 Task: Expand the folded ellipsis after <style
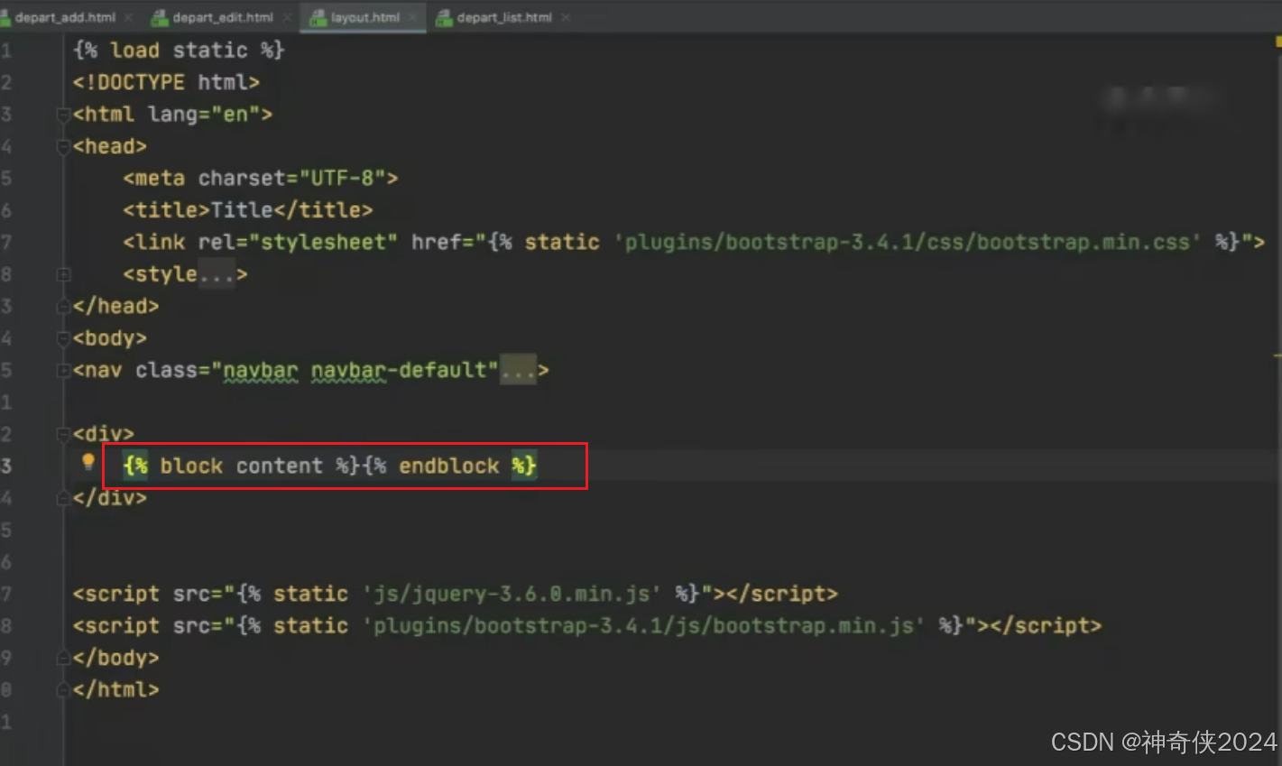click(x=217, y=274)
